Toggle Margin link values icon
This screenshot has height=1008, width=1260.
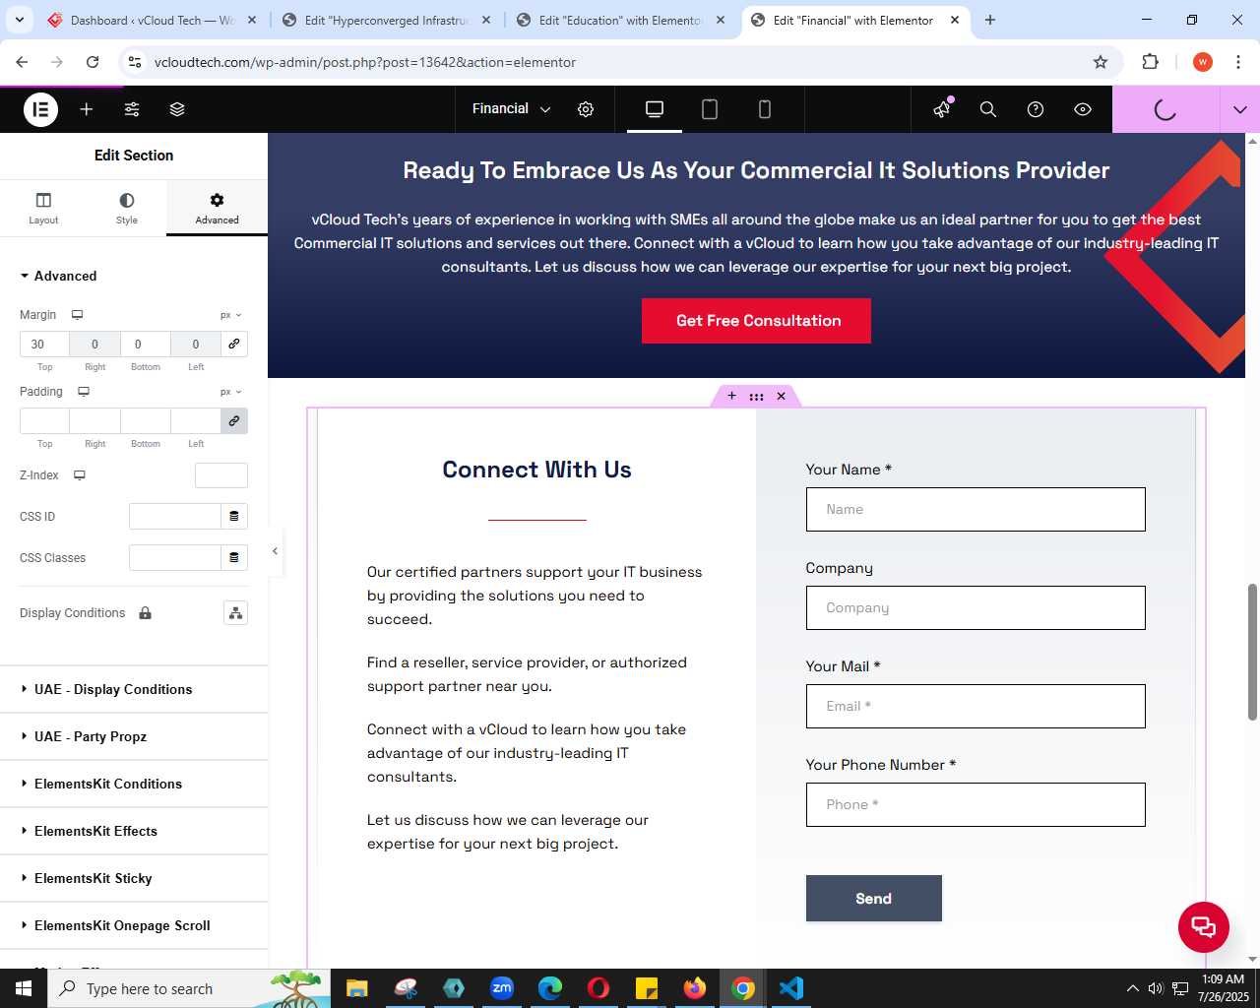[x=234, y=345]
